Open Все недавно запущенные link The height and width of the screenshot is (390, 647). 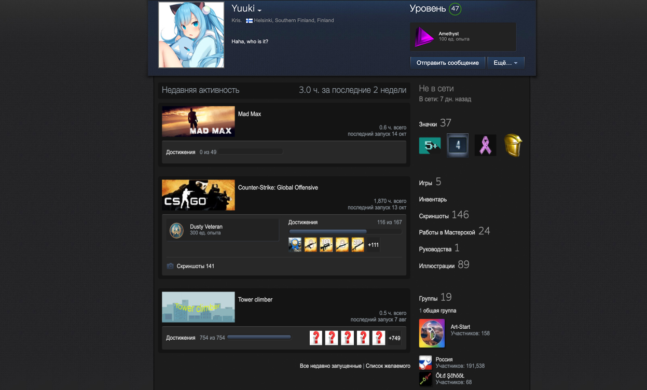(331, 366)
